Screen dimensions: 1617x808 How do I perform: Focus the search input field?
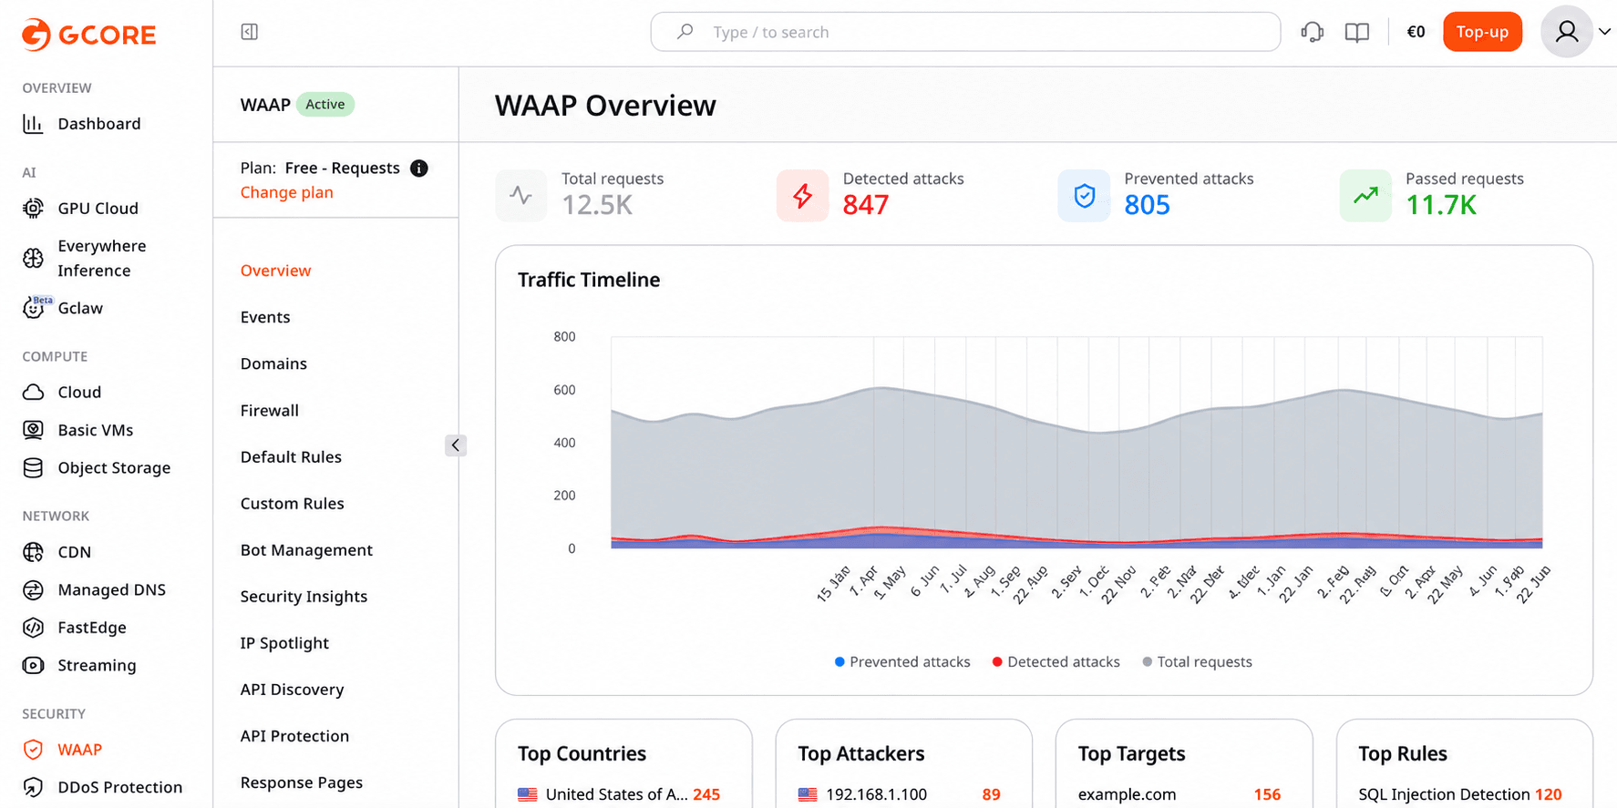(x=965, y=32)
